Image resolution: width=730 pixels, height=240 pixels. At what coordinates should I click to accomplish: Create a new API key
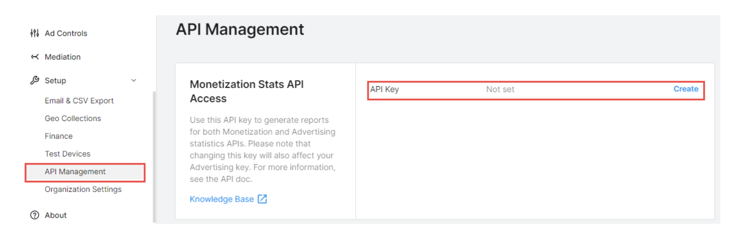coord(685,89)
